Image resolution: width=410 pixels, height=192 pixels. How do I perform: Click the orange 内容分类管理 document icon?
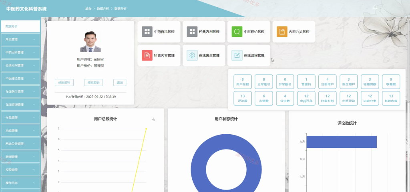(282, 32)
